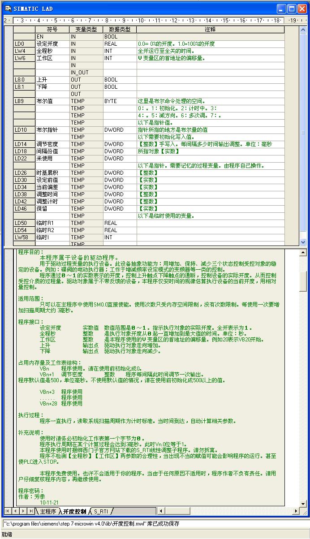Select the 全程秒 symbol cell

point(52,51)
